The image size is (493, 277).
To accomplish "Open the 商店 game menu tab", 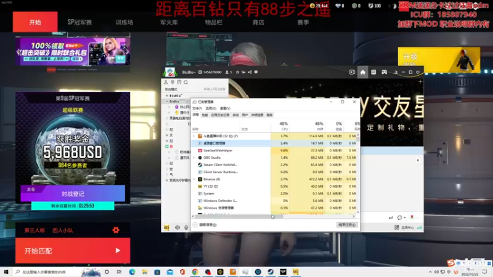I will [258, 22].
